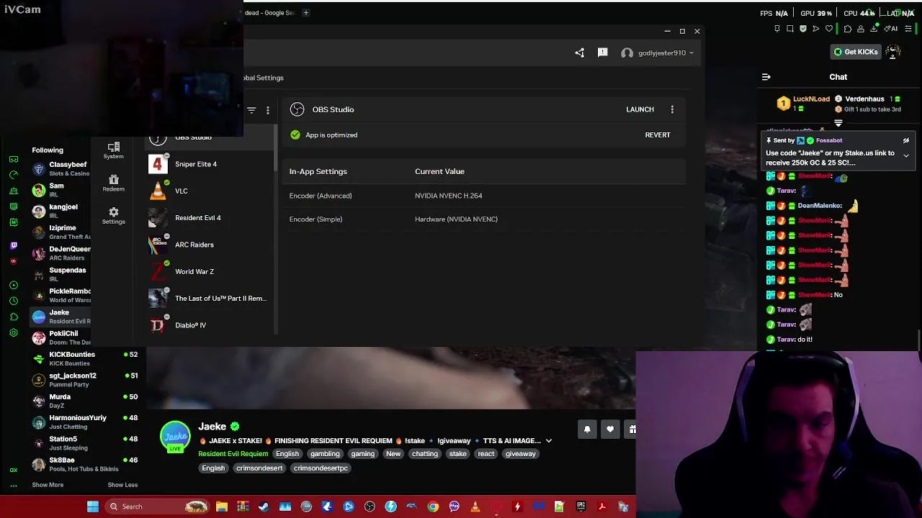Open the shield privacy protection icon

point(803,29)
